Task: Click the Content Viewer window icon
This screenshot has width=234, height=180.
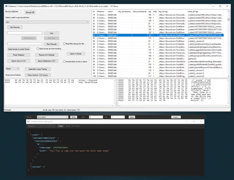Action: click(29, 122)
